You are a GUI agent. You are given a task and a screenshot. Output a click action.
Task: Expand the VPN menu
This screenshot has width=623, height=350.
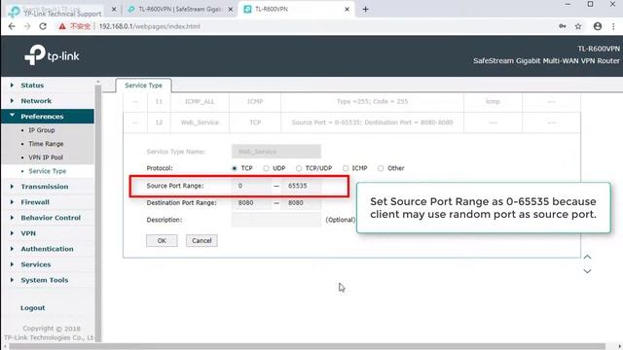pos(28,233)
